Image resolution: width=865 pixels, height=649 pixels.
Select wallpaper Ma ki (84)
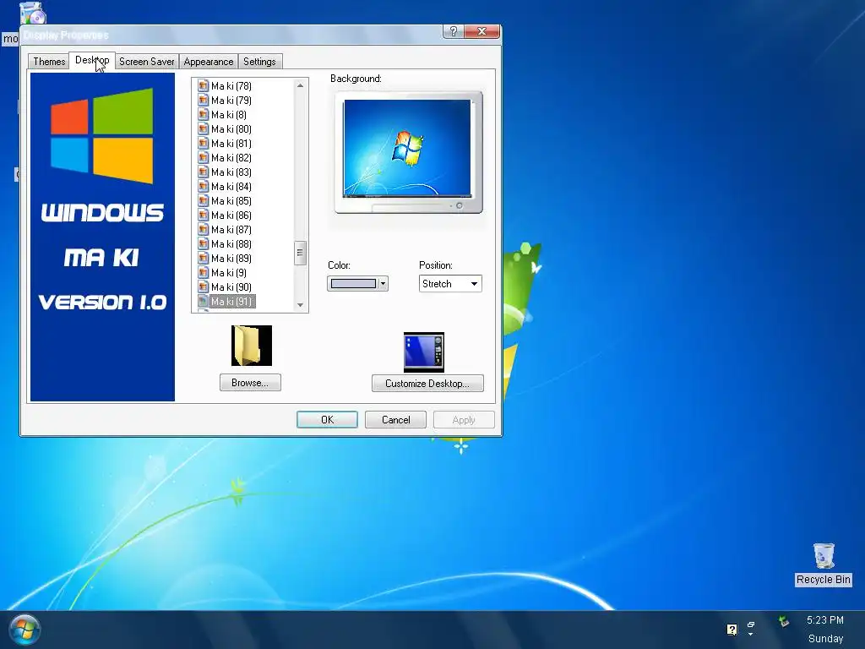tap(231, 187)
